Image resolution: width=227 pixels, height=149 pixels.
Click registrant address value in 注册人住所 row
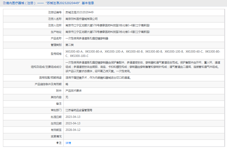coord(108,25)
